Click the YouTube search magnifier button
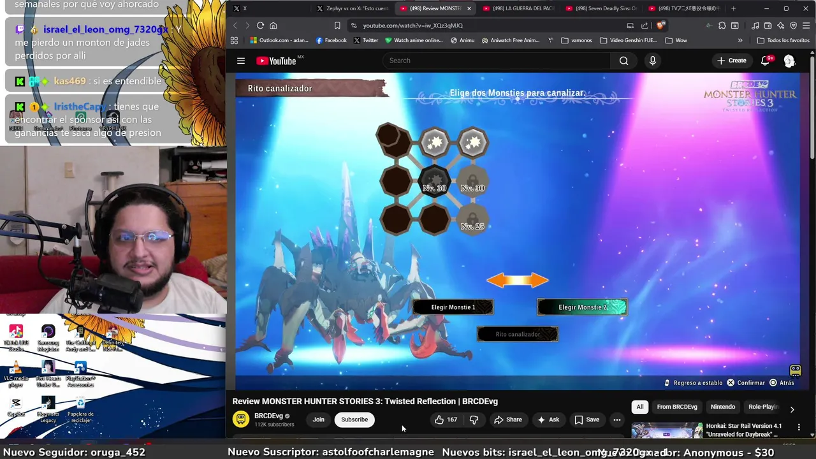Screen dimensions: 816x459 (x=623, y=61)
